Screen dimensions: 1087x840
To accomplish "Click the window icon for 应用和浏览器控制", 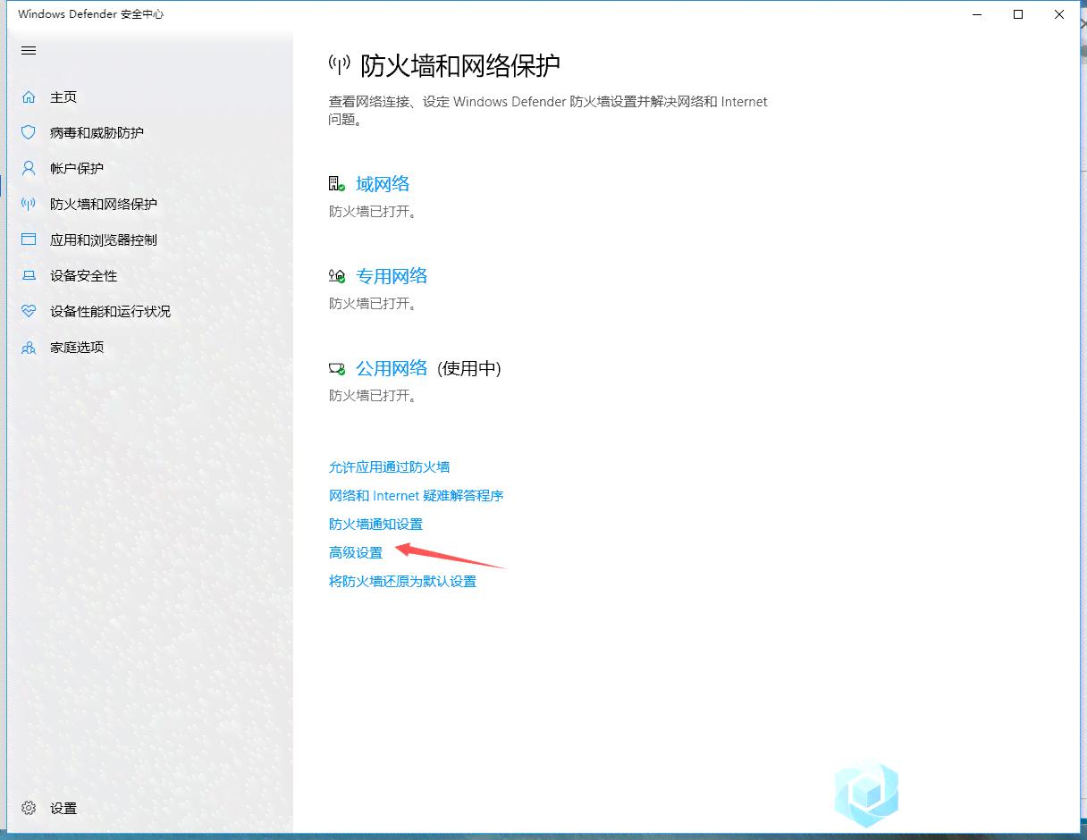I will click(x=29, y=239).
